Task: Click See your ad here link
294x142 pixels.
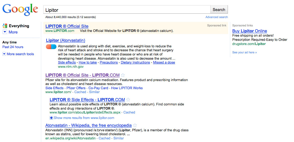Action: click(x=244, y=53)
